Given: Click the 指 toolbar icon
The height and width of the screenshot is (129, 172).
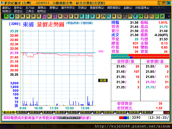Looking at the screenshot, I should 119,16.
